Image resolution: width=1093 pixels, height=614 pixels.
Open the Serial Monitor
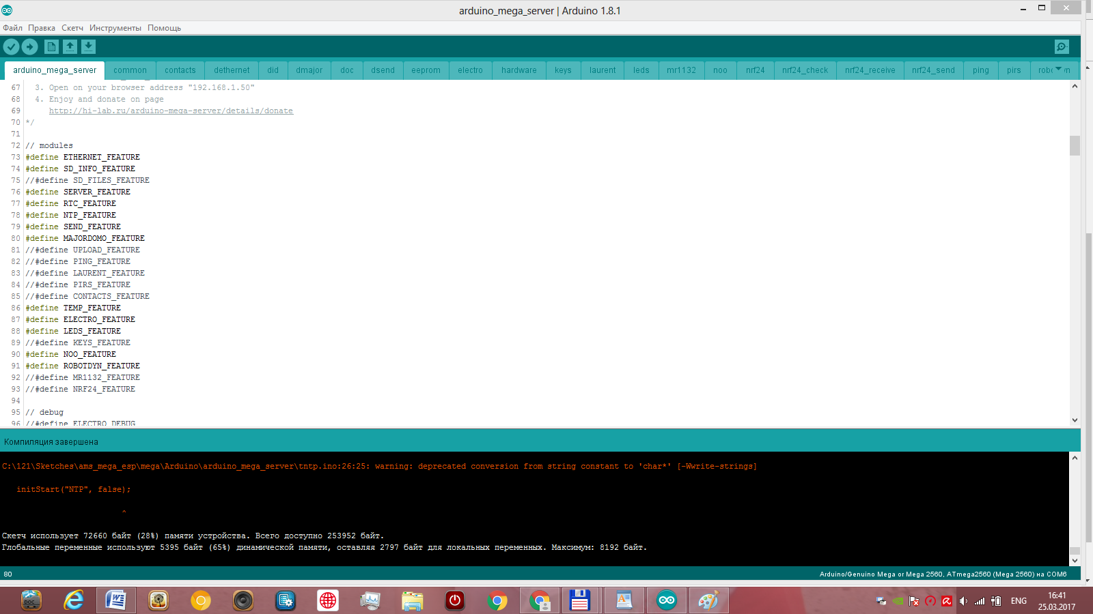point(1062,46)
